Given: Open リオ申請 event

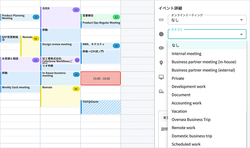Looking at the screenshot, I should click(x=60, y=67).
